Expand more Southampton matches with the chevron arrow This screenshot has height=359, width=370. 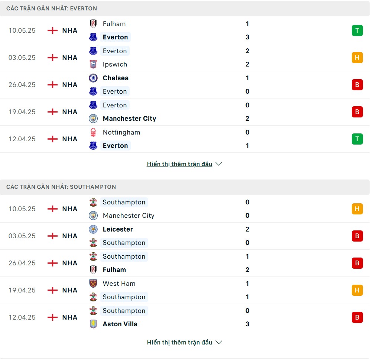click(x=219, y=343)
